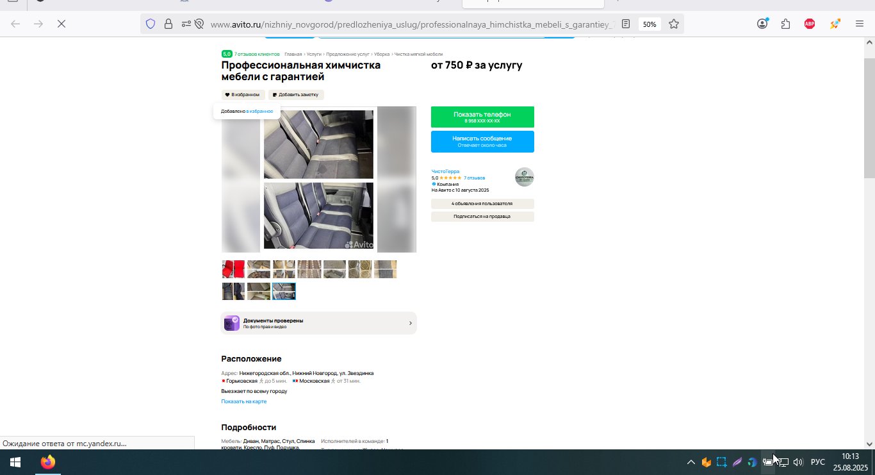Open the Extensions puzzle icon
This screenshot has width=875, height=475.
coord(786,24)
